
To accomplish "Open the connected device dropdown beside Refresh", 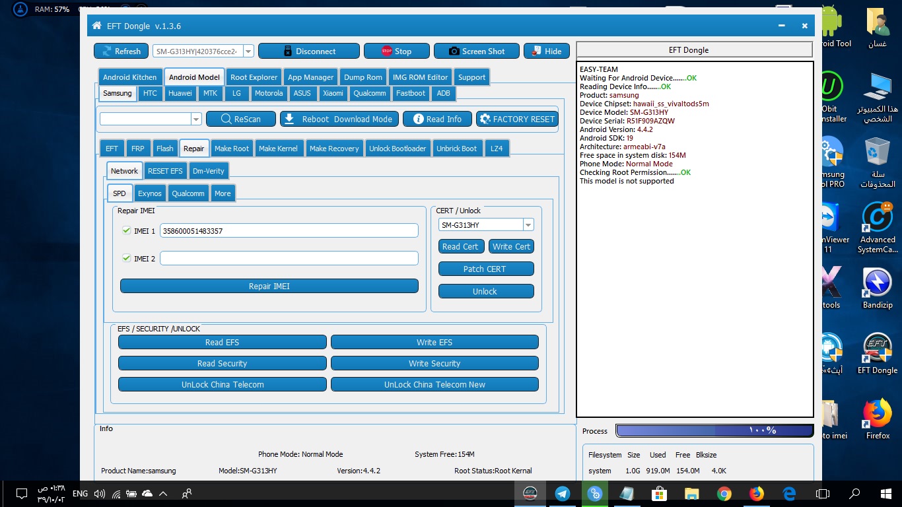I will point(248,51).
